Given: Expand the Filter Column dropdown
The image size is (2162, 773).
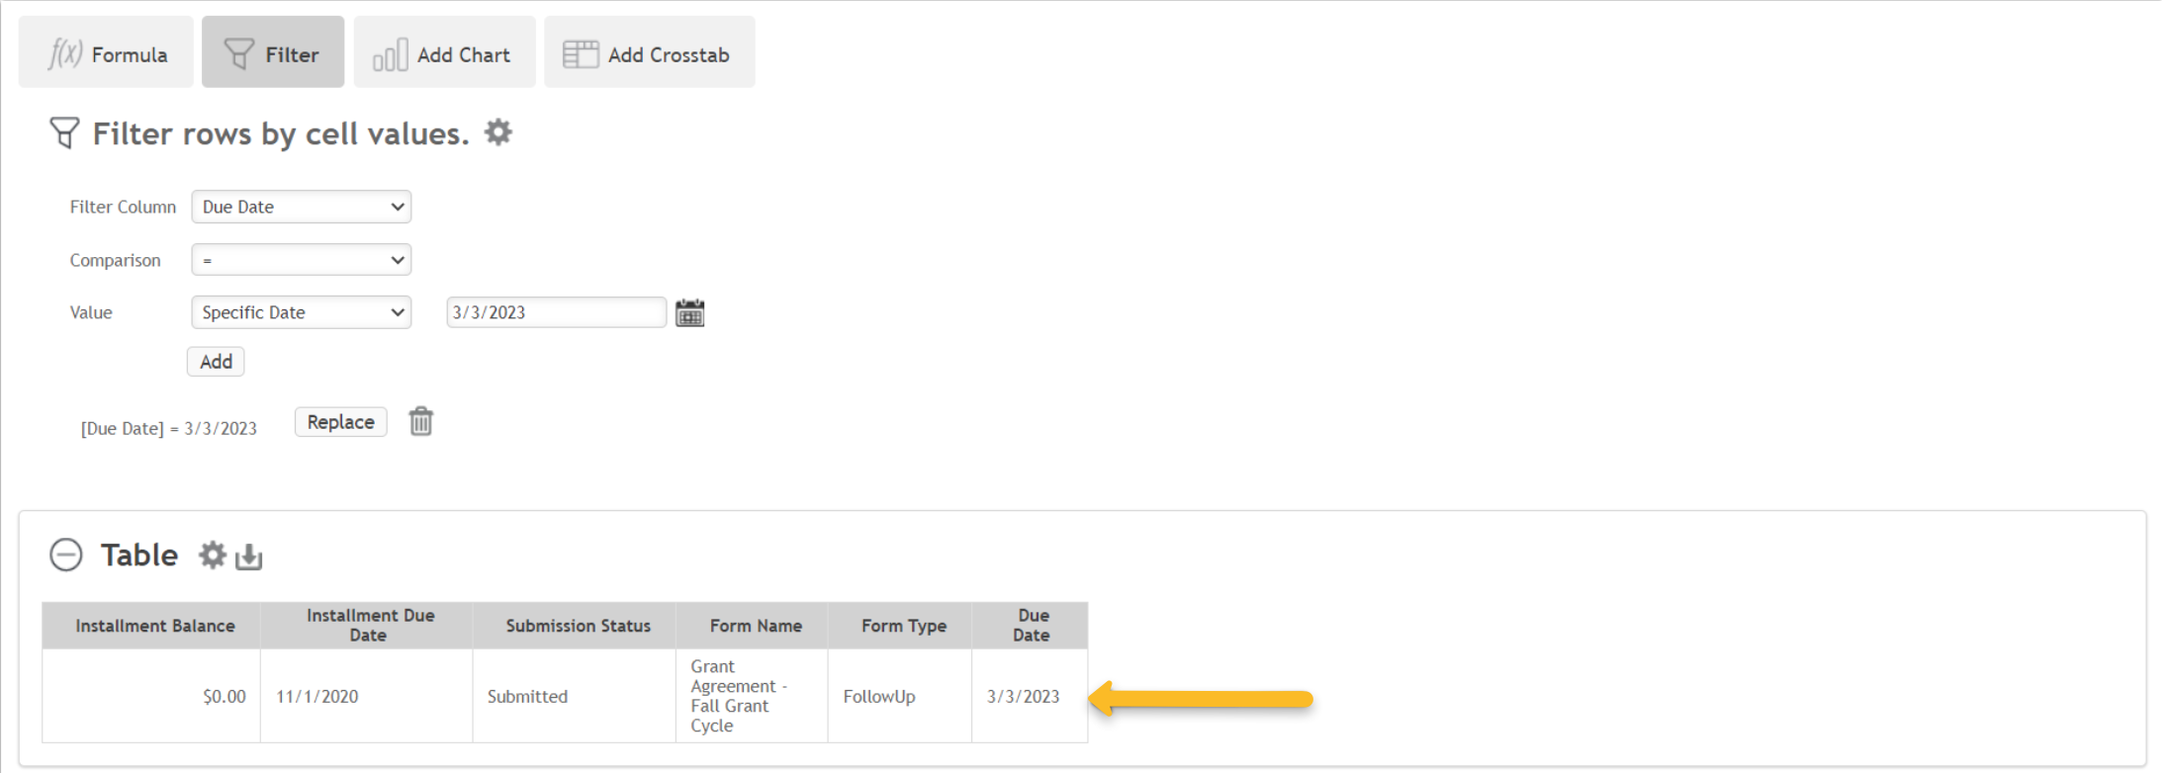Looking at the screenshot, I should (x=302, y=207).
